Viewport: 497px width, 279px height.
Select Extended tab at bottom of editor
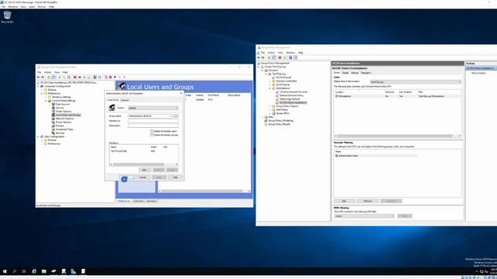(x=138, y=201)
